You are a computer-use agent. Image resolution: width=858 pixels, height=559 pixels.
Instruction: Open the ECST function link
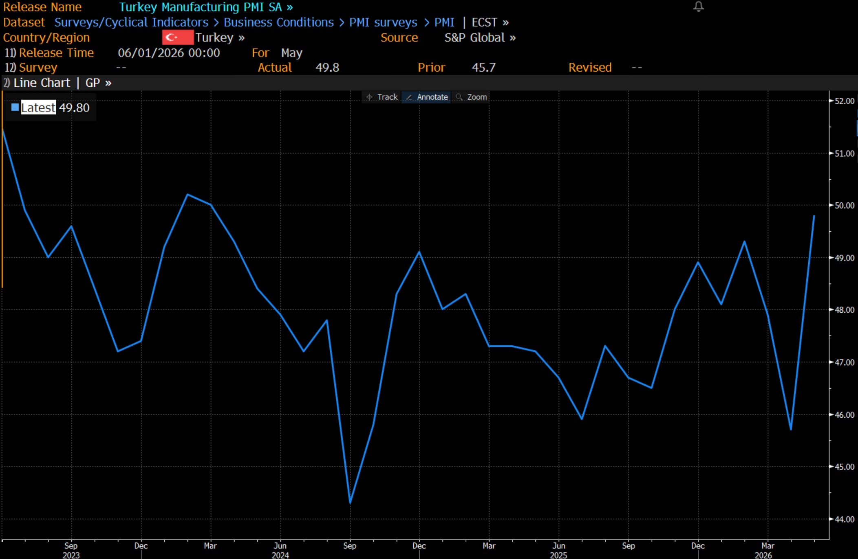490,22
